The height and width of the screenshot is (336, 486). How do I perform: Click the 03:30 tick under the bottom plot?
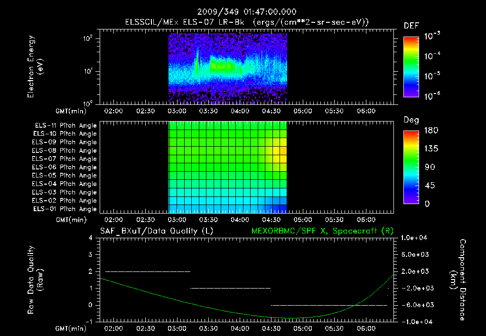[208, 328]
